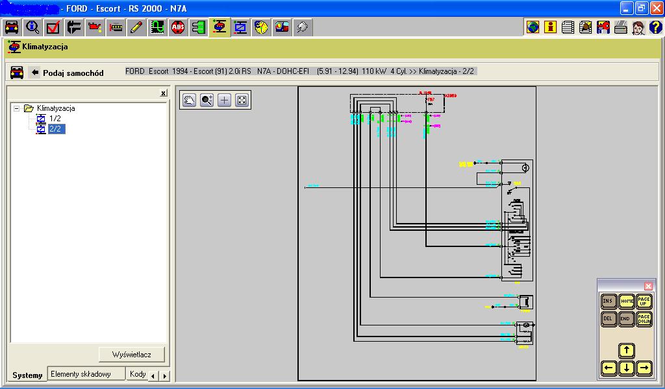
Task: Click the INS key on navigation pad
Action: point(608,301)
